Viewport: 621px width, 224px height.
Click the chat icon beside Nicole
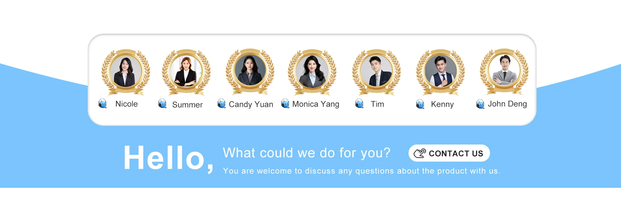pyautogui.click(x=103, y=103)
